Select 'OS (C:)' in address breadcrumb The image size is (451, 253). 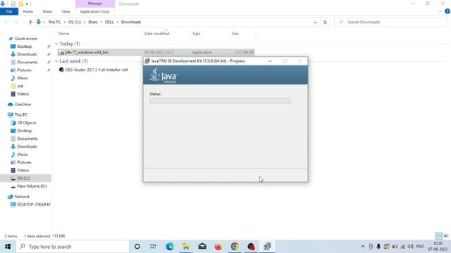[75, 22]
